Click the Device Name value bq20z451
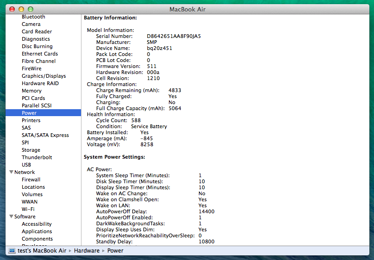This screenshot has width=374, height=260. pos(159,48)
